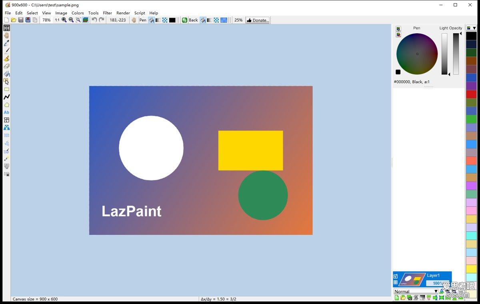This screenshot has height=304, width=480.
Task: Open the Image menu
Action: pos(61,13)
